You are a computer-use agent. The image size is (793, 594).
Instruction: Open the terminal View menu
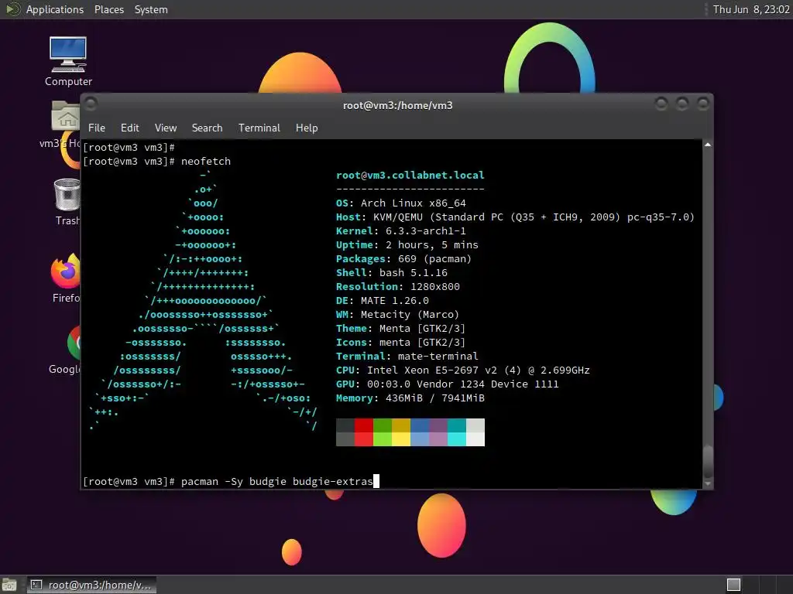tap(166, 128)
